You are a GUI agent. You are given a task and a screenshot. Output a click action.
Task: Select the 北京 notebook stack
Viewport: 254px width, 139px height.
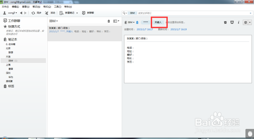click(x=8, y=48)
